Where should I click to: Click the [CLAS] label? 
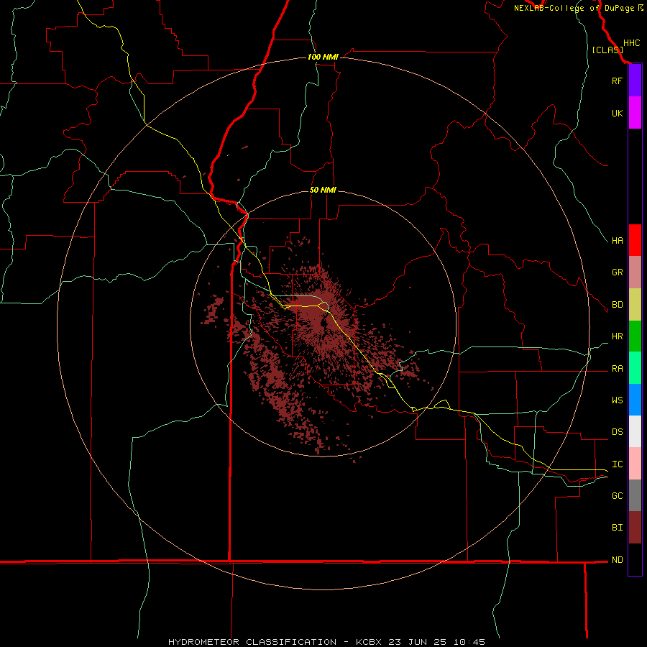click(607, 50)
